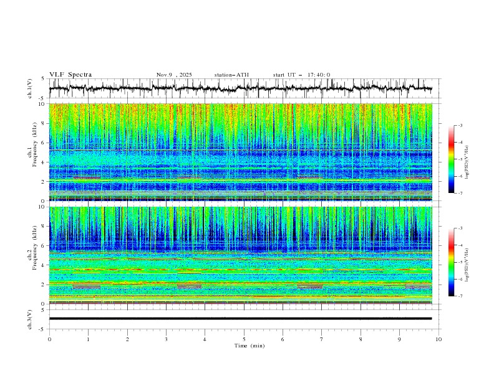Click time axis tick label "1"
The image size is (494, 381).
[88, 339]
